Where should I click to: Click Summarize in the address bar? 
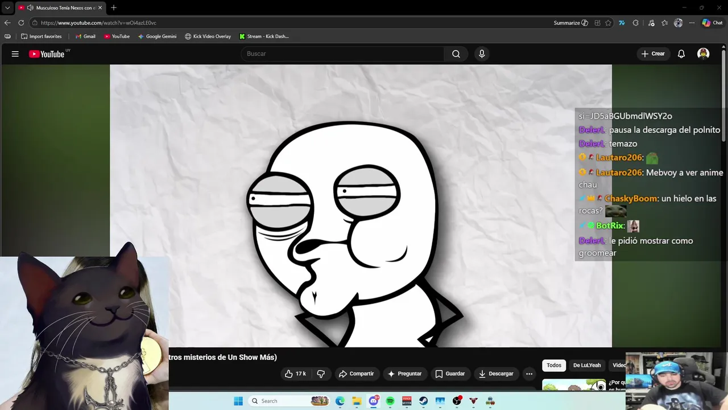click(x=570, y=23)
